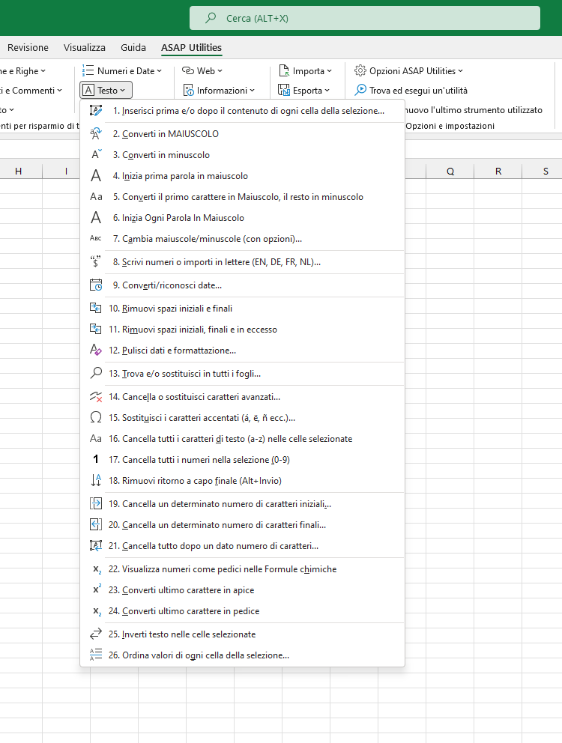Click the magnifier icon for Trova e/o sostituisci

point(95,374)
